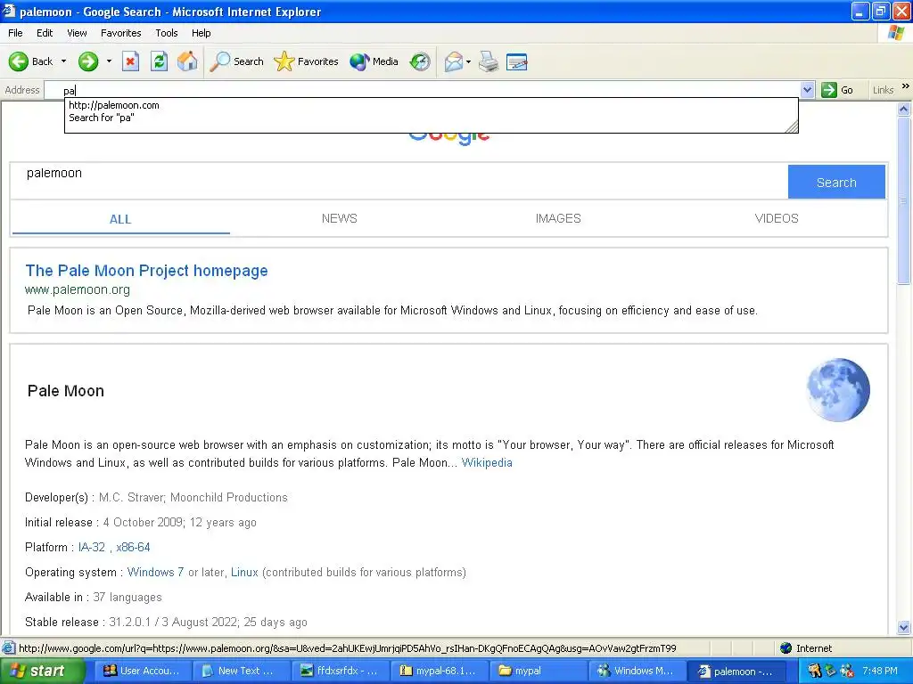The height and width of the screenshot is (684, 913).
Task: Open the Wikipedia link
Action: pyautogui.click(x=487, y=463)
